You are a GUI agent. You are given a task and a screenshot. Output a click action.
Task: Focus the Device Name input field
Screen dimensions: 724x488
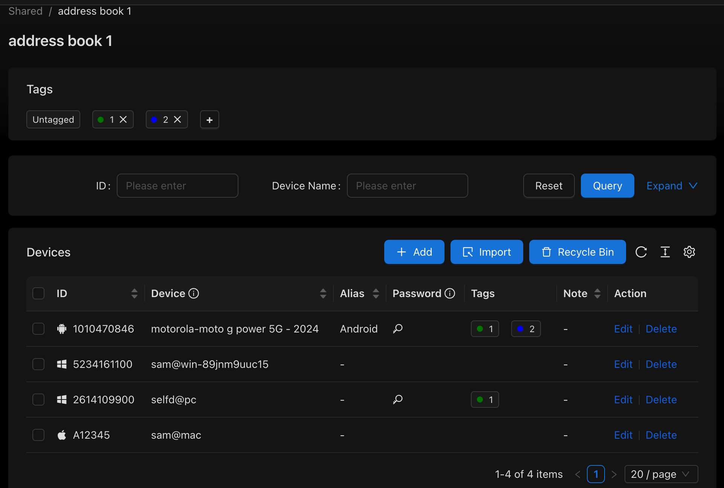(x=407, y=186)
